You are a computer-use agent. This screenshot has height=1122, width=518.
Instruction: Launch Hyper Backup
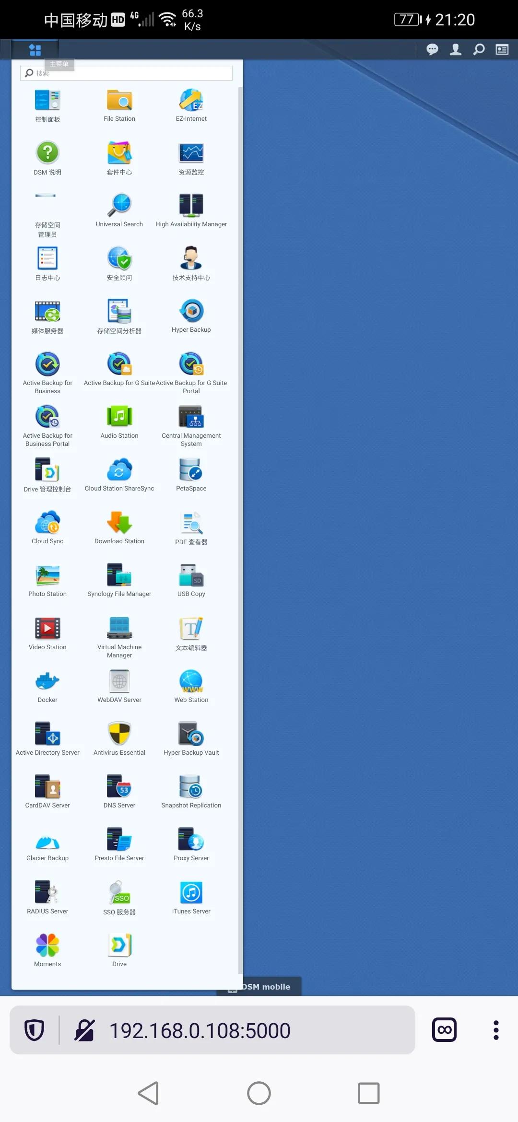pyautogui.click(x=191, y=317)
